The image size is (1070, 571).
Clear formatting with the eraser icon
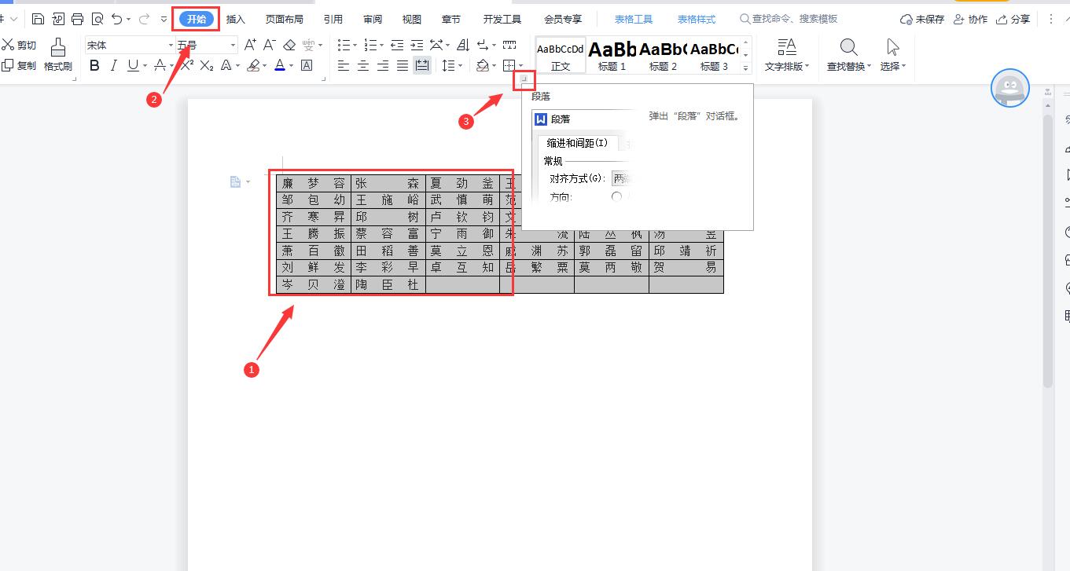tap(289, 45)
